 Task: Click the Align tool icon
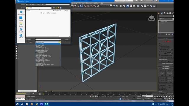coord(117,6)
